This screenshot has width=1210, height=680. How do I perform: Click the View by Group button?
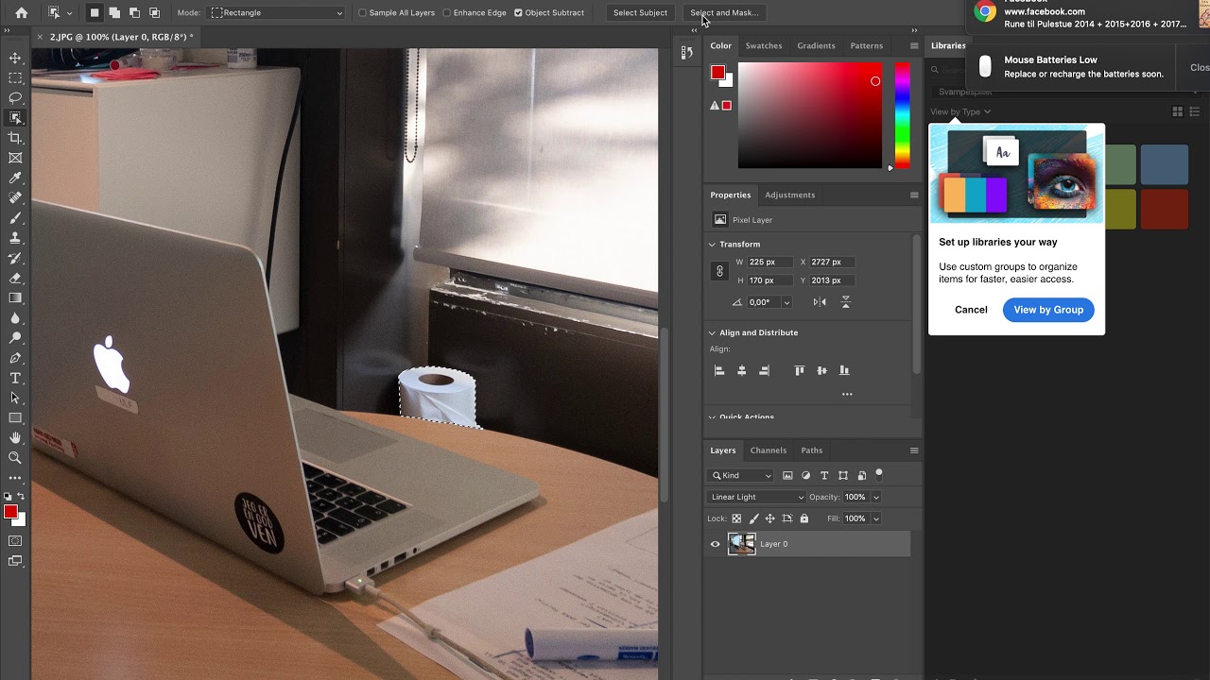tap(1048, 310)
